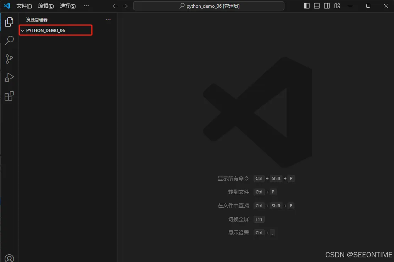Go back with the left arrow
Screen dimensions: 394x262
(115, 6)
